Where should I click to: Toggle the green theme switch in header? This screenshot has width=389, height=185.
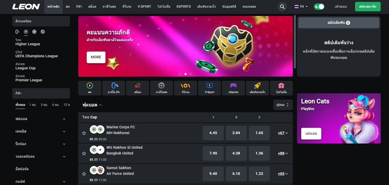pyautogui.click(x=319, y=7)
